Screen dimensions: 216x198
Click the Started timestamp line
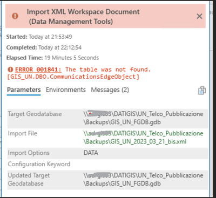tap(39, 37)
